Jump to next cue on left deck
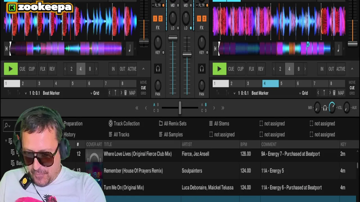360x202 pixels. click(121, 93)
